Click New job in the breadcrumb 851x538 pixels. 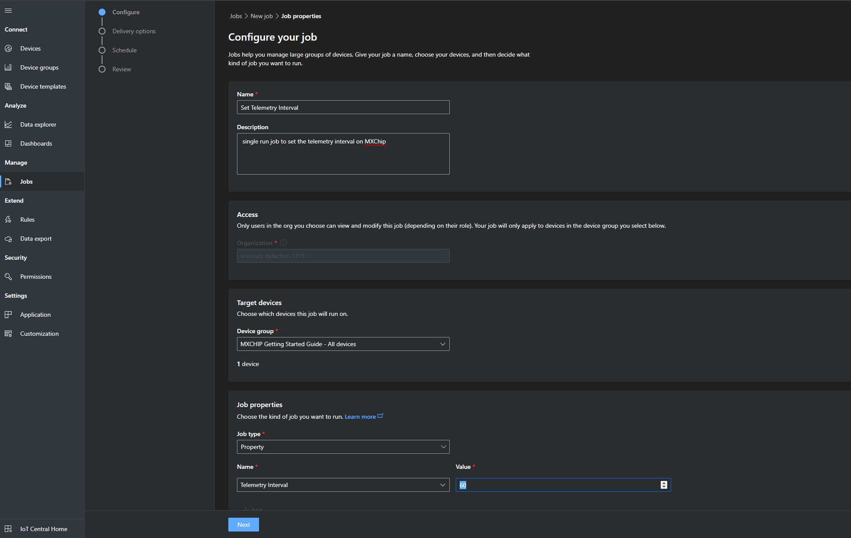262,16
